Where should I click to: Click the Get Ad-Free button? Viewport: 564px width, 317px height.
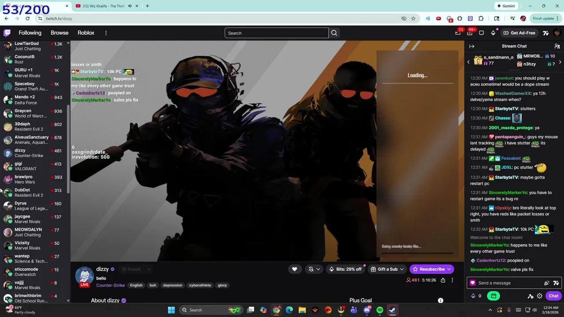coord(519,33)
